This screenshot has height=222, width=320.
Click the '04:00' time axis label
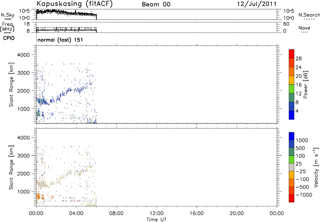point(76,214)
